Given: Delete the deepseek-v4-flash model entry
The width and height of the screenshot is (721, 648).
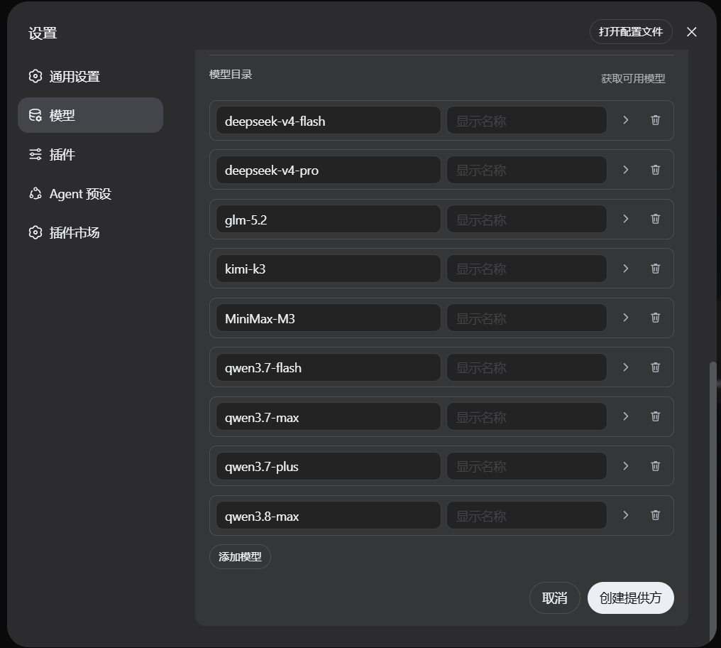Looking at the screenshot, I should tap(655, 120).
